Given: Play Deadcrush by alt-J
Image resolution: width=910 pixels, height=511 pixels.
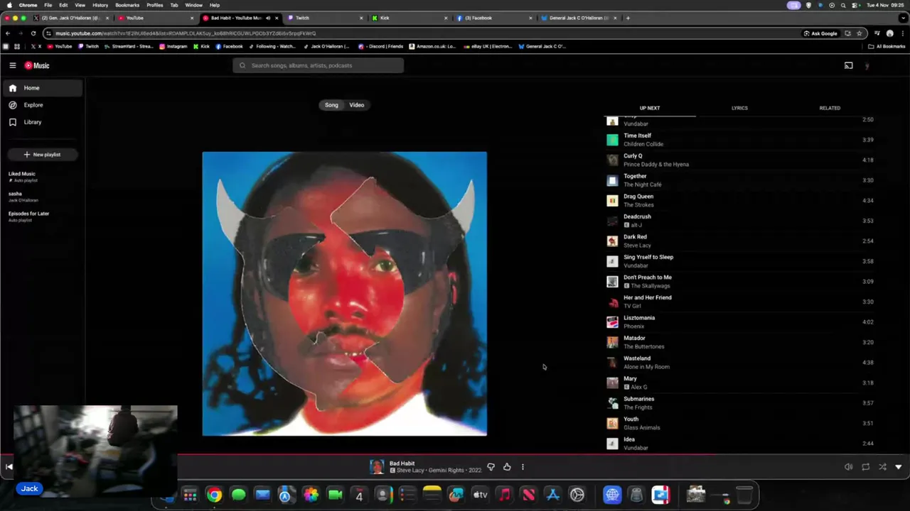Looking at the screenshot, I should [739, 221].
